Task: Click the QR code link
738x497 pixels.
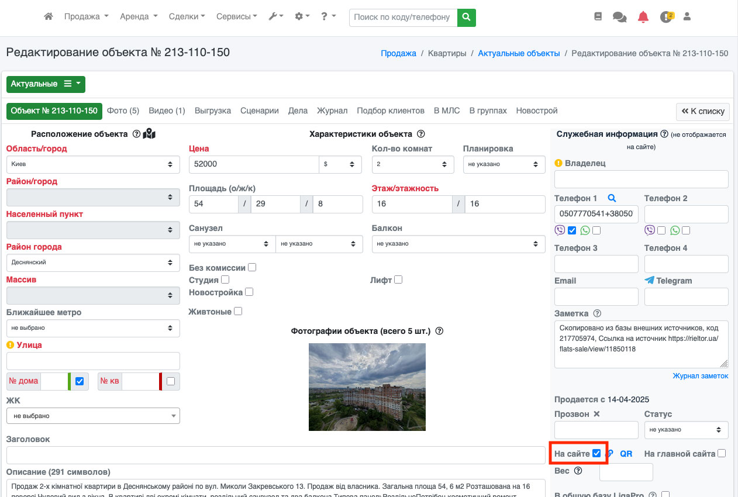Action: tap(626, 454)
